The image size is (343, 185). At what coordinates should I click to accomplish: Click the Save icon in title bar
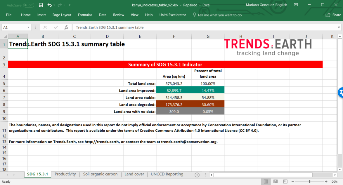41,5
